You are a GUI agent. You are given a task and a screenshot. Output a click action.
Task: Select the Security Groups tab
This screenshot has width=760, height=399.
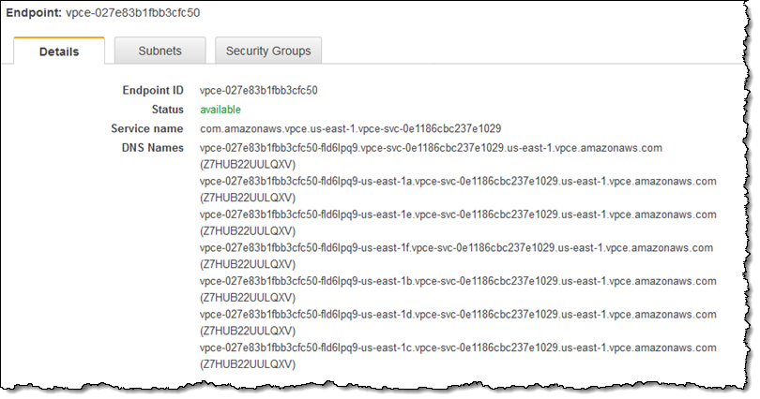(x=268, y=51)
